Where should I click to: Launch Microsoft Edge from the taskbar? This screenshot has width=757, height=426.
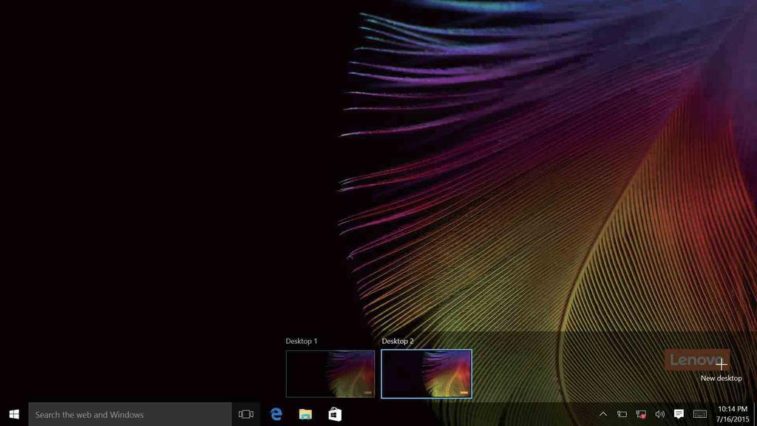click(x=276, y=414)
